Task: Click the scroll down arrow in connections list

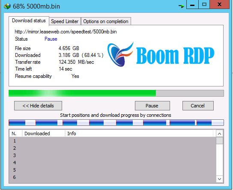Action: [219, 179]
